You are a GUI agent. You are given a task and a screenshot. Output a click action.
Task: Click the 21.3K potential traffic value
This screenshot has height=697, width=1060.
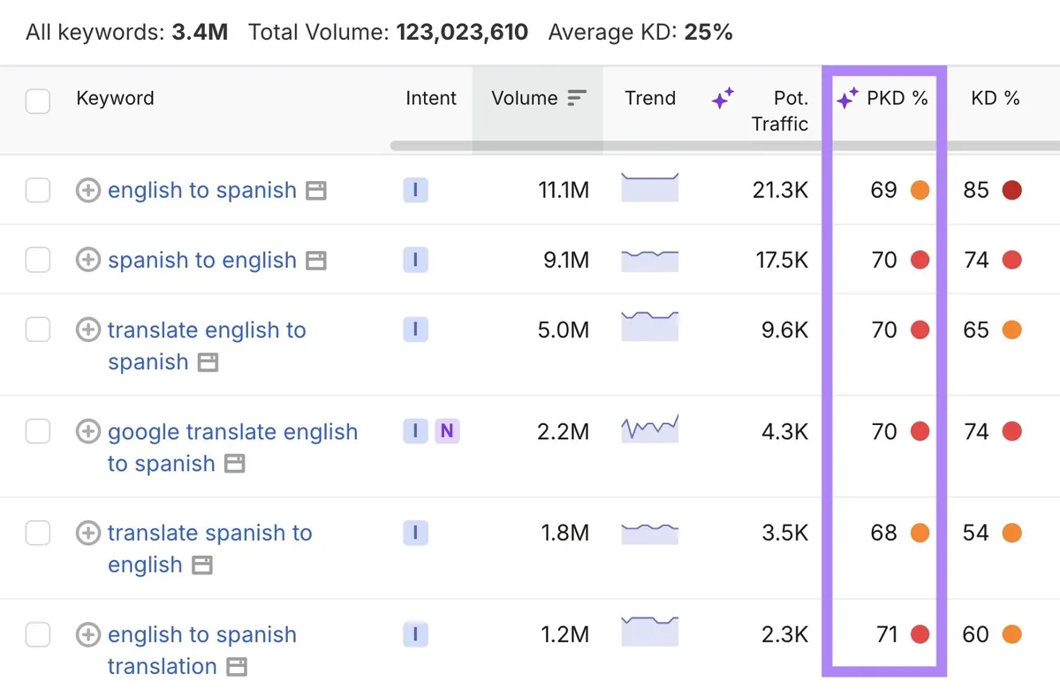(778, 190)
